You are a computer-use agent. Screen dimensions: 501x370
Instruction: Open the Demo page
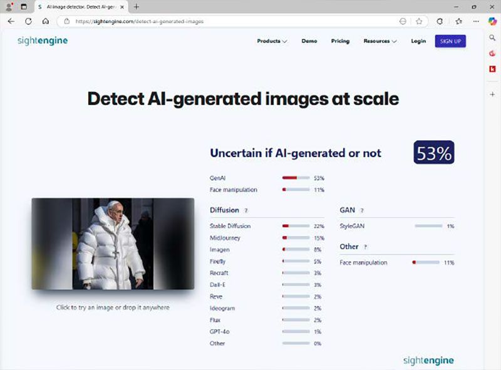(x=309, y=41)
